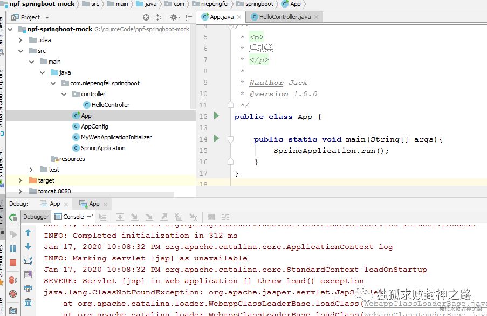Collapse the main folder node
487x316 pixels.
pyautogui.click(x=31, y=62)
